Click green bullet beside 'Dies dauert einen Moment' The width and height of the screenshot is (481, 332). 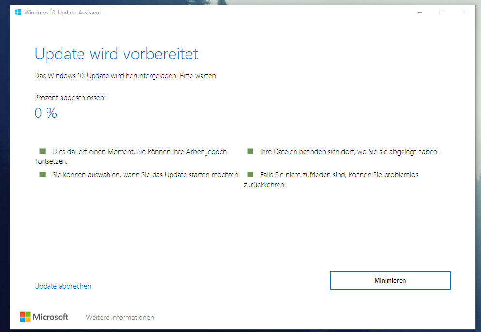point(42,151)
